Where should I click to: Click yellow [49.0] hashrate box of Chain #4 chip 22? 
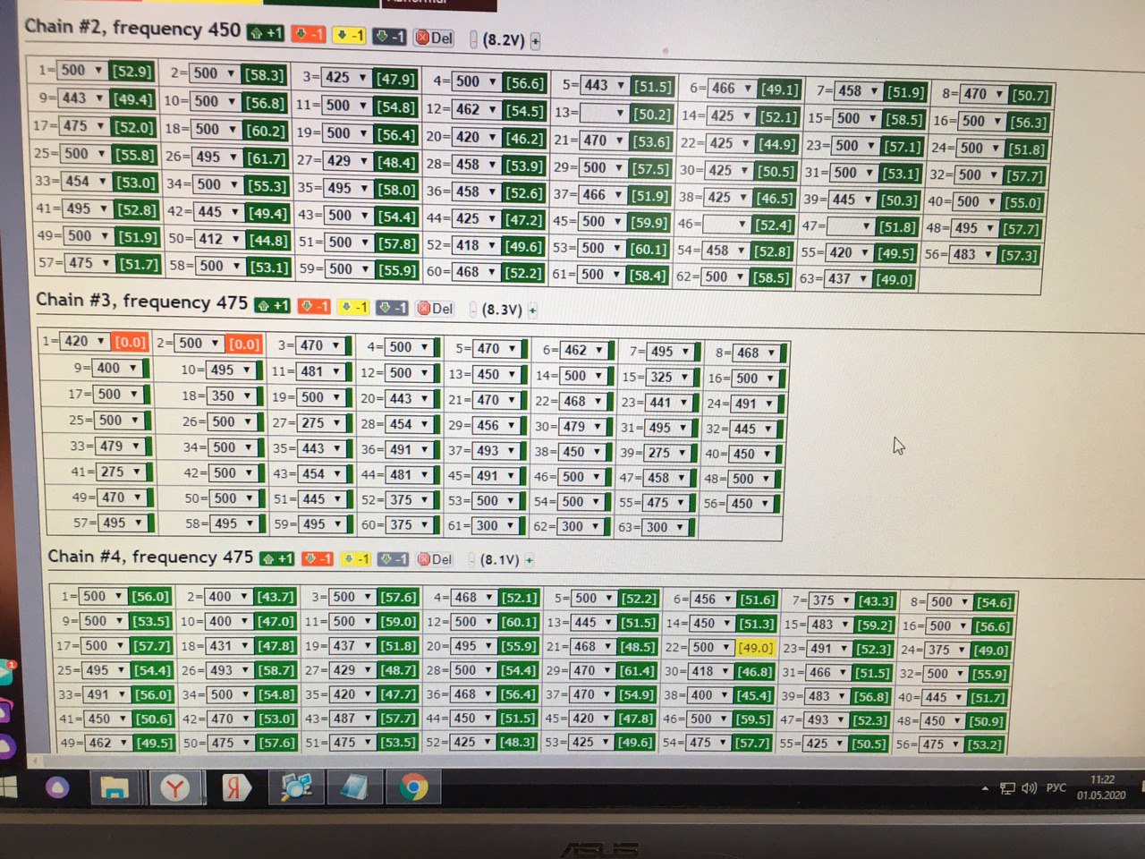(755, 648)
